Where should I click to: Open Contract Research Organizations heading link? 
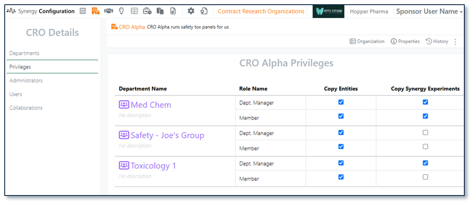tap(261, 11)
